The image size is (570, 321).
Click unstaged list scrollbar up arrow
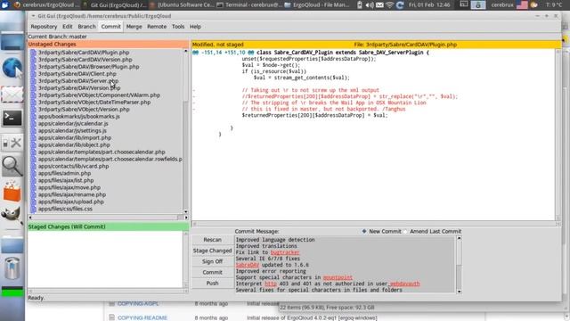(x=186, y=52)
